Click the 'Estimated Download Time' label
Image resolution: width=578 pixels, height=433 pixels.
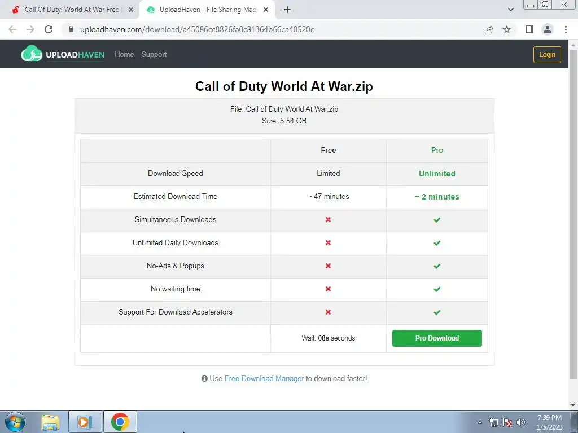176,197
